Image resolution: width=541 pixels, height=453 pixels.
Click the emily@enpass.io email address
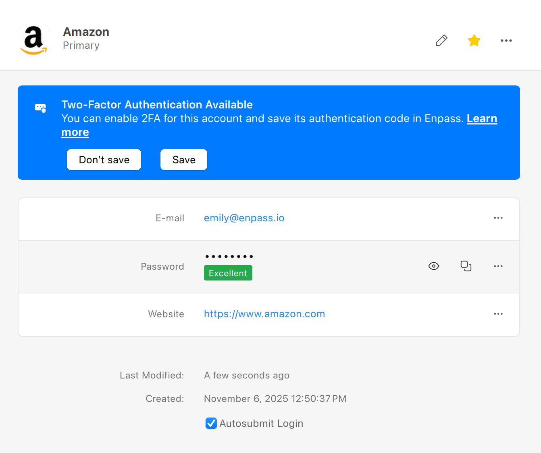(244, 218)
